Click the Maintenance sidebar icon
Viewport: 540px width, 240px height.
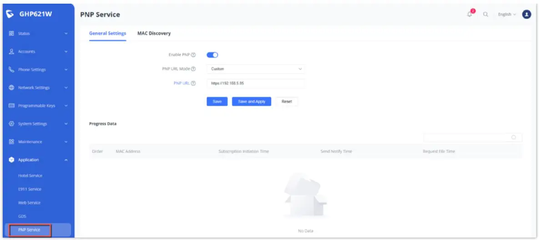click(x=11, y=141)
